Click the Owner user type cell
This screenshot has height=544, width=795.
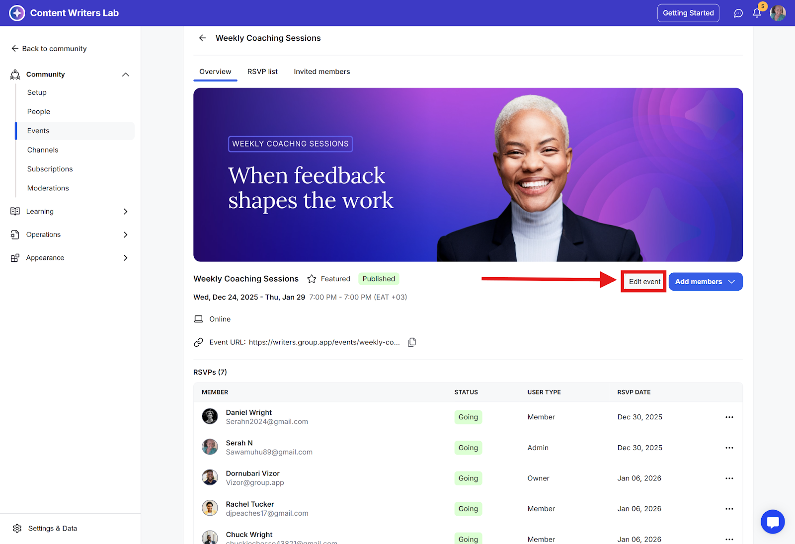(x=538, y=478)
